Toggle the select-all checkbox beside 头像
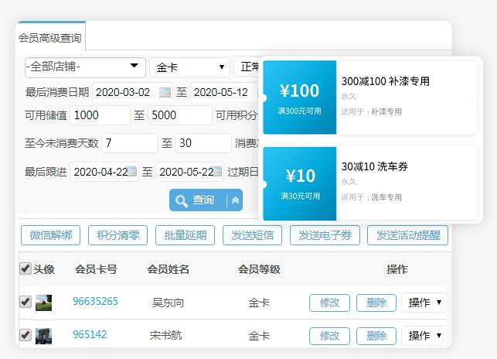 [26, 268]
